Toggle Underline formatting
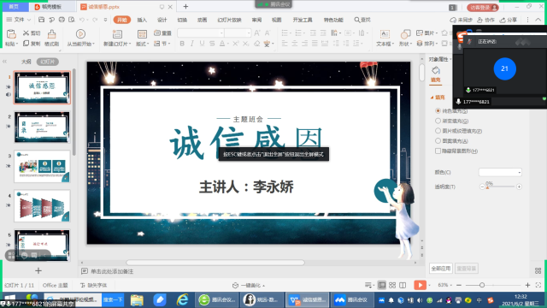This screenshot has height=308, width=547. 202,44
